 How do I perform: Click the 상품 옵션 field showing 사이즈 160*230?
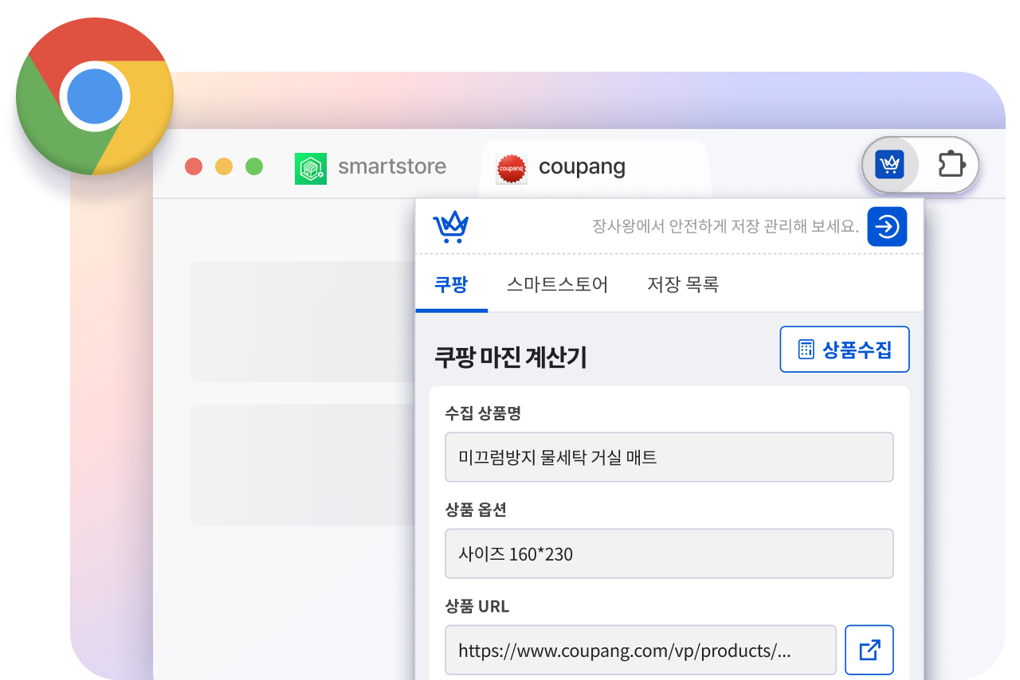pyautogui.click(x=669, y=553)
